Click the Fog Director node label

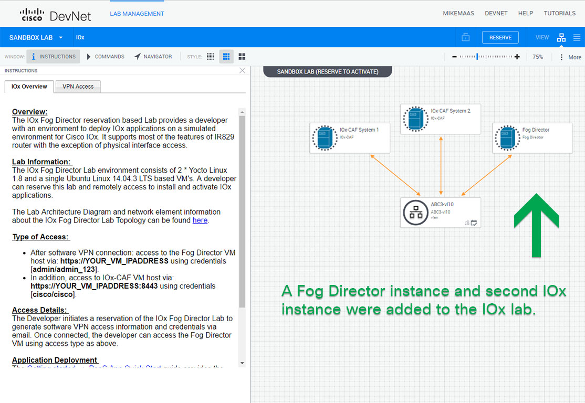coord(536,130)
